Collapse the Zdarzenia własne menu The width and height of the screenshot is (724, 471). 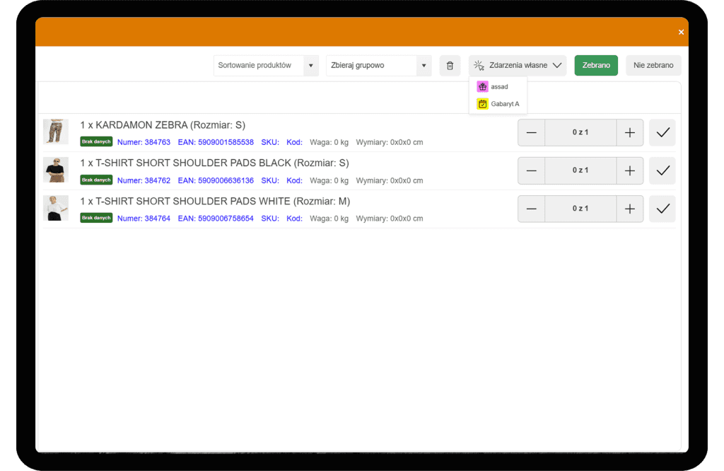(x=518, y=66)
